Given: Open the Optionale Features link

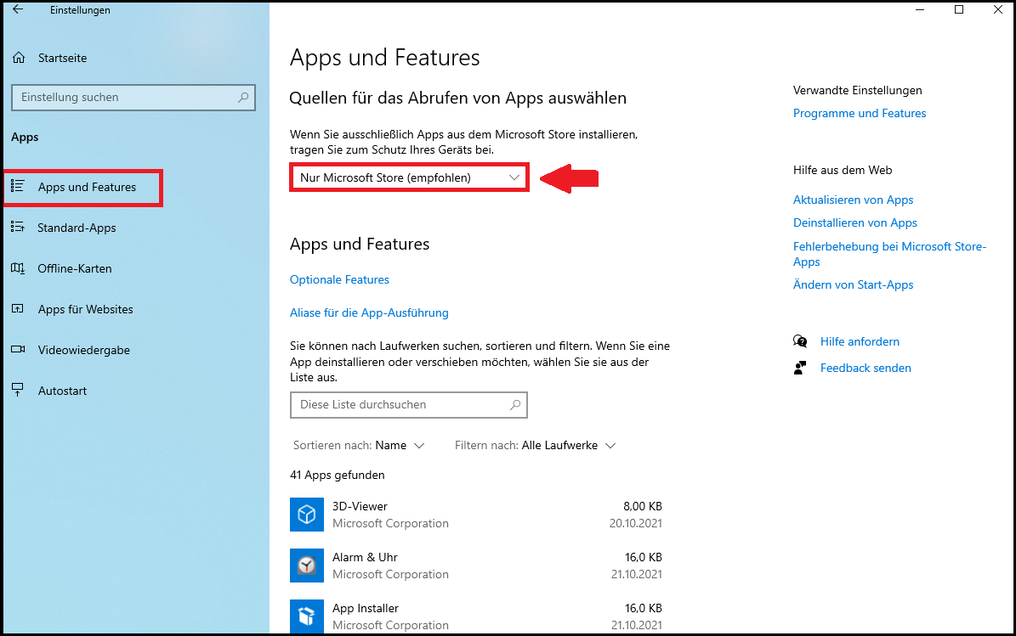Looking at the screenshot, I should 339,279.
